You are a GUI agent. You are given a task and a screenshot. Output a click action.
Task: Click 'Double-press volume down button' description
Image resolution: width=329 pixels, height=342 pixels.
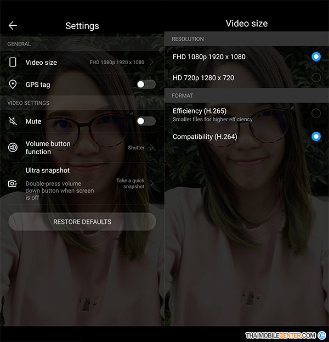[60, 190]
